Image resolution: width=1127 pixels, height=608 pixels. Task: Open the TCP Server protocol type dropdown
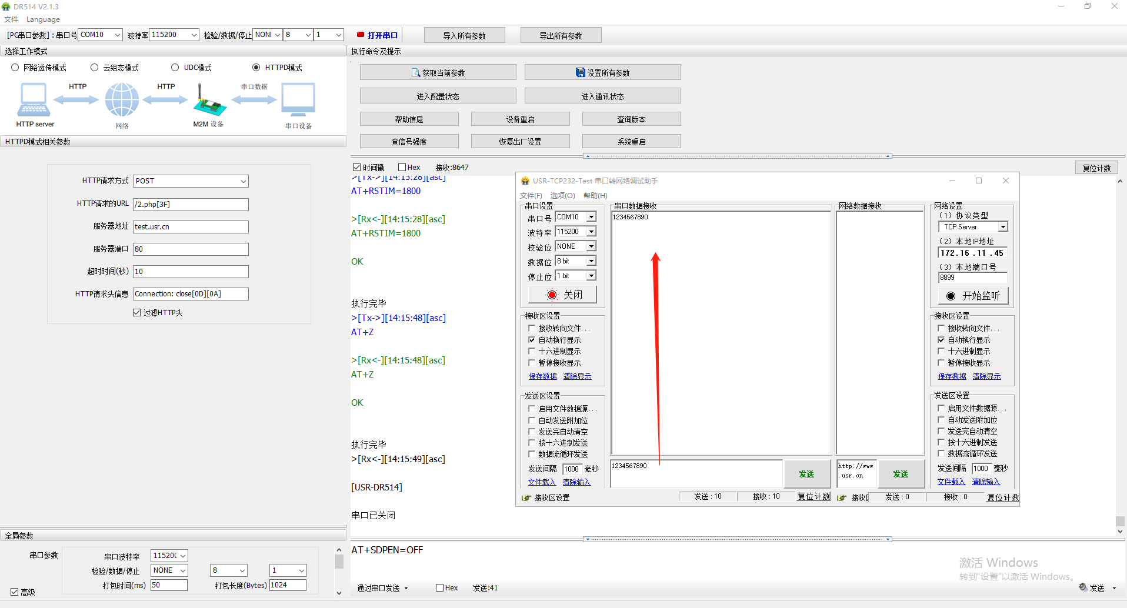coord(1003,227)
